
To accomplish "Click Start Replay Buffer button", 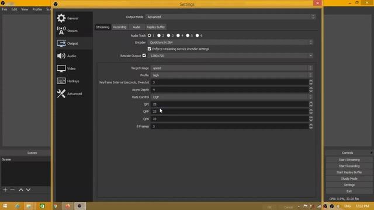I will pos(349,172).
